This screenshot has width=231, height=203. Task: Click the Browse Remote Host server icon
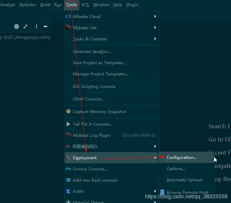pyautogui.click(x=162, y=192)
